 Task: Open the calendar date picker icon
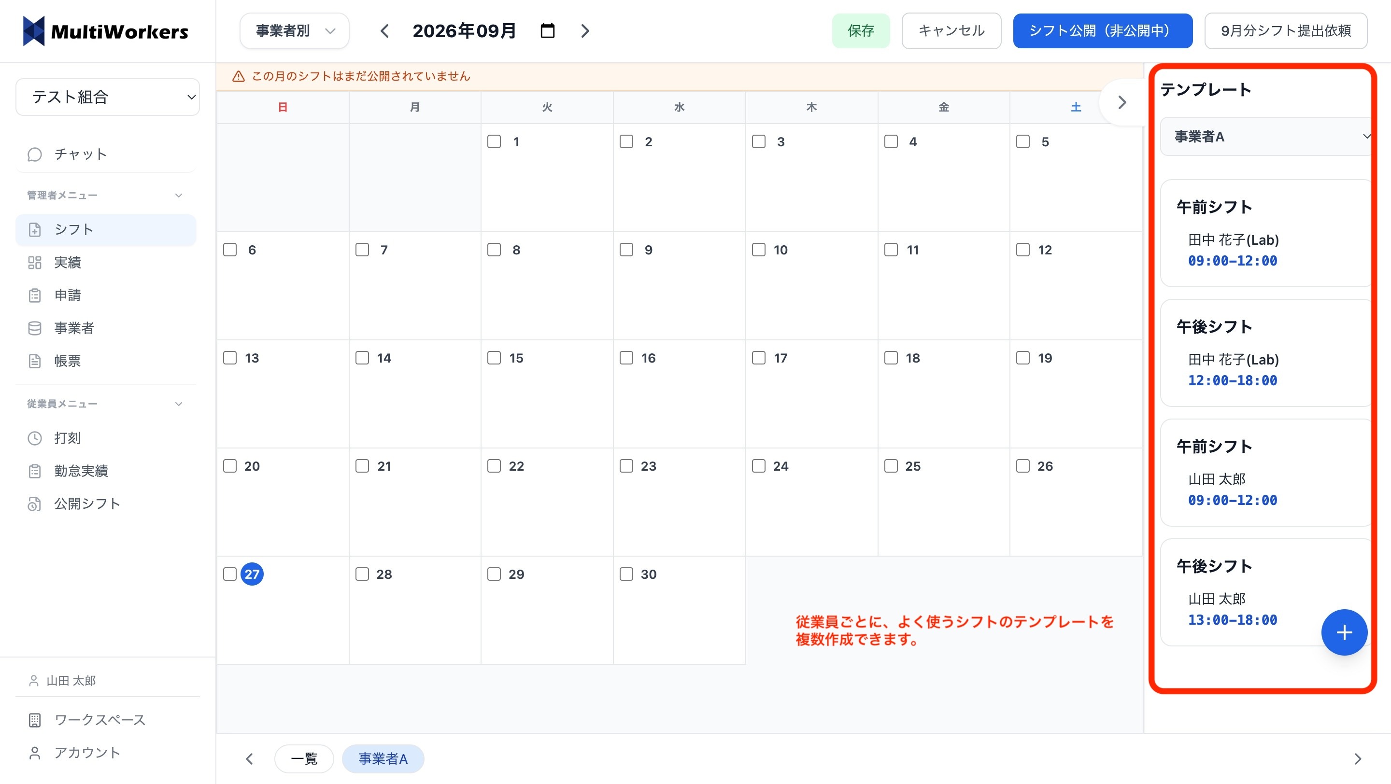(548, 31)
